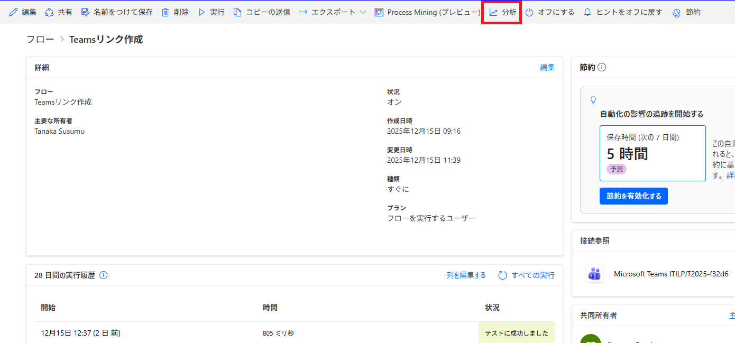Select コピーの送信 in the command bar

[x=262, y=12]
